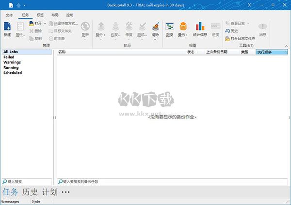Click the 打开 (Open) folder icon
The image size is (291, 205).
[31, 24]
